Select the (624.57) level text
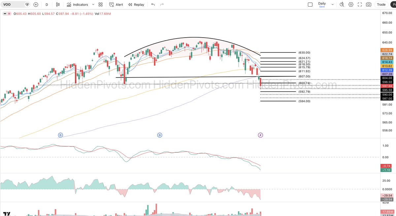Image resolution: width=396 pixels, height=216 pixels. (x=304, y=58)
